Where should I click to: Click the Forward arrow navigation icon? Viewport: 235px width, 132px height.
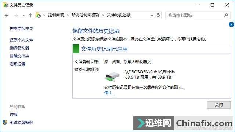pos(16,15)
